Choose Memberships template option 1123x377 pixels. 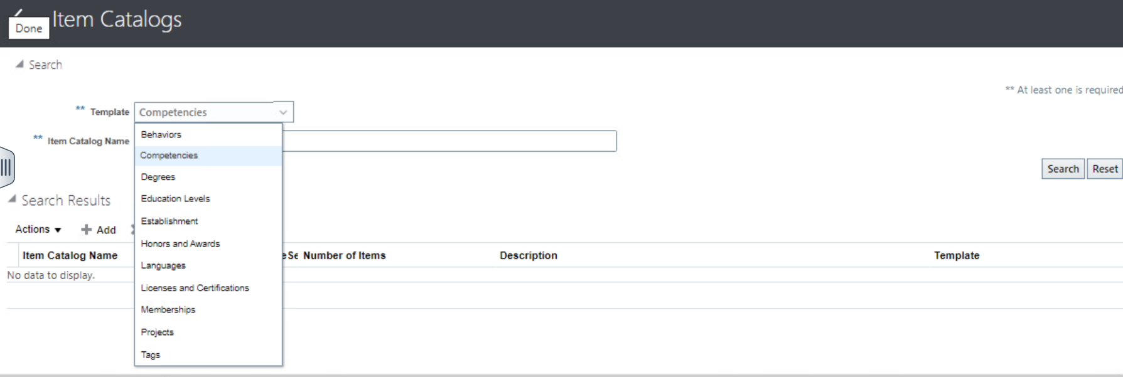pos(208,310)
